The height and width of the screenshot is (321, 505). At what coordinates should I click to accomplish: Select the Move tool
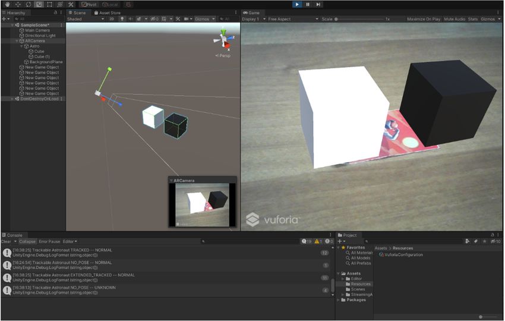pos(16,4)
